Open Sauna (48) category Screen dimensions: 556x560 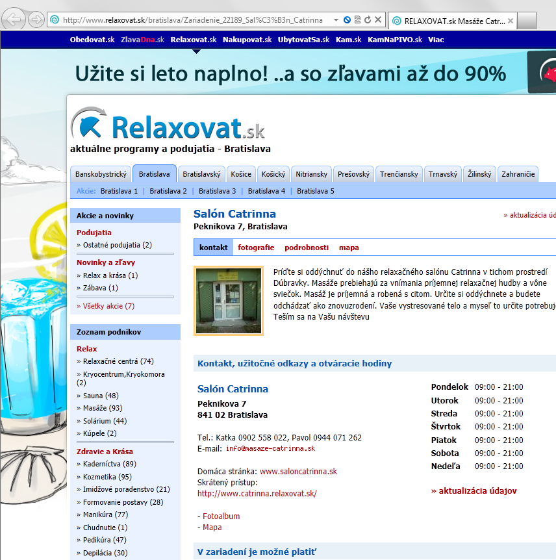[x=101, y=396]
